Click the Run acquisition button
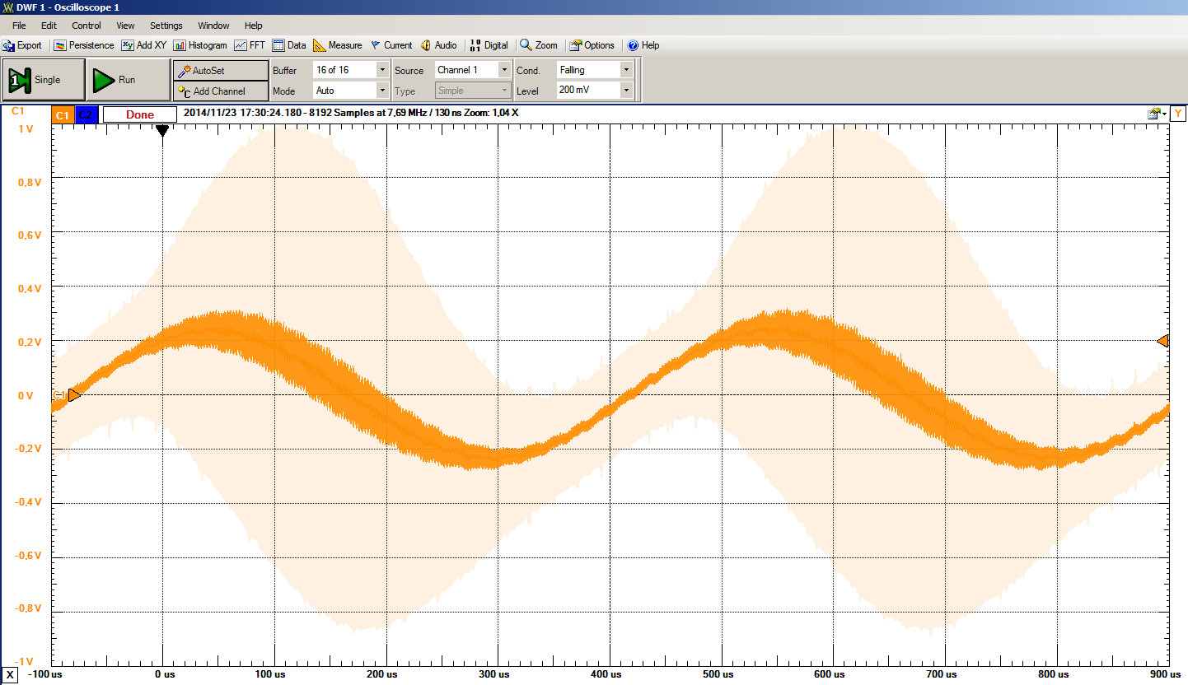 pos(128,80)
